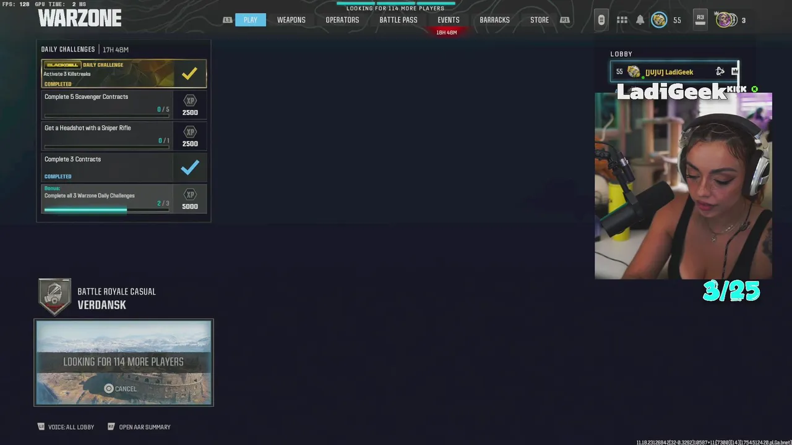Cancel matchmaking search
This screenshot has height=445, width=792.
click(x=121, y=389)
